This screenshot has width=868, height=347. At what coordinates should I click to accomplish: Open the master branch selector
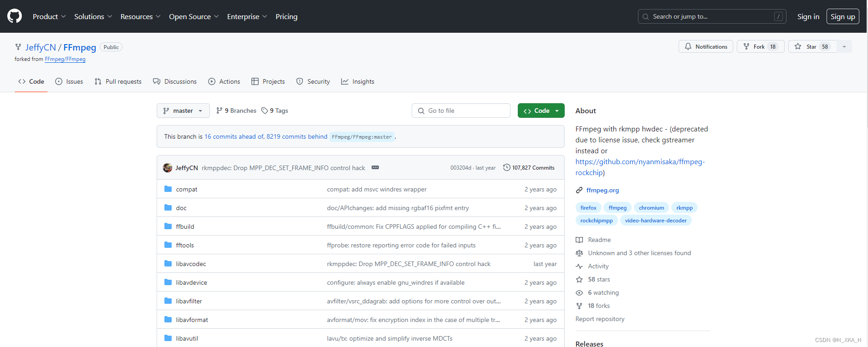pos(183,111)
